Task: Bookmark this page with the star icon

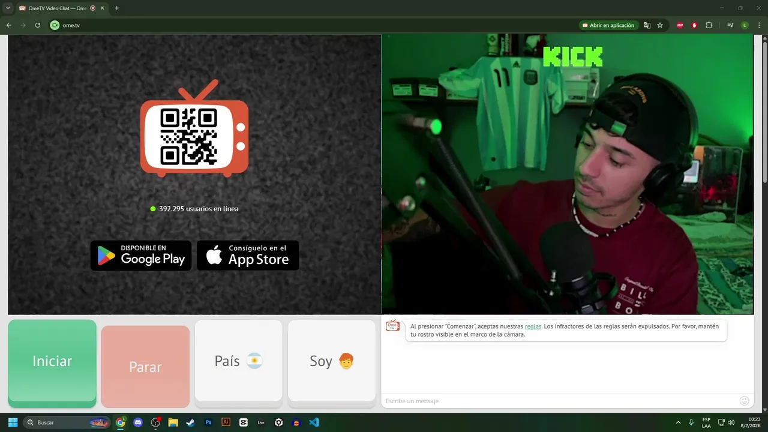Action: [660, 25]
